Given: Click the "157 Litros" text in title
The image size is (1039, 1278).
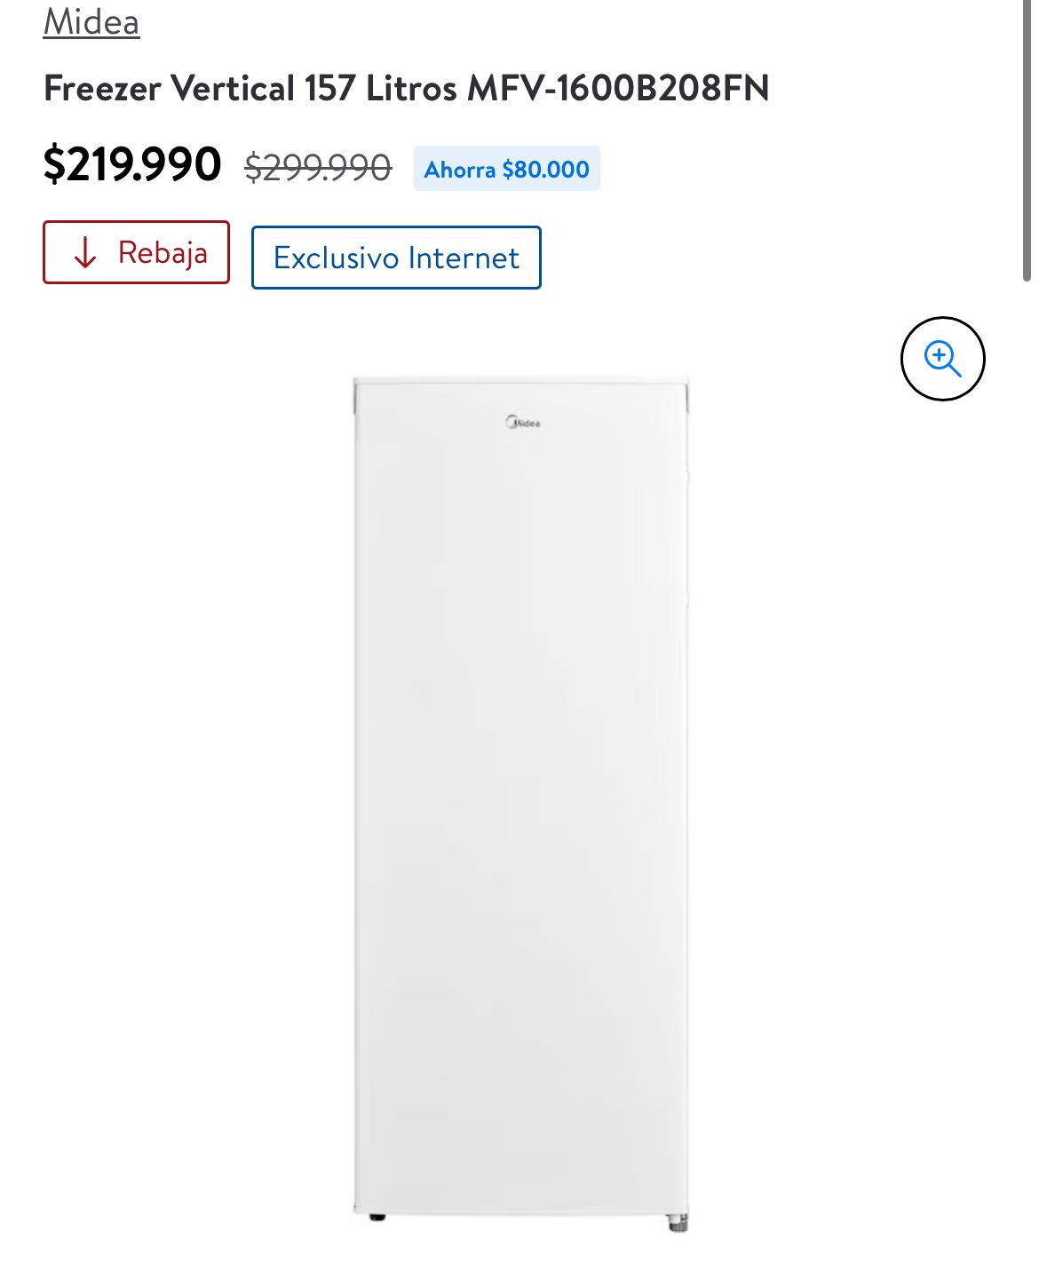Looking at the screenshot, I should coord(381,88).
